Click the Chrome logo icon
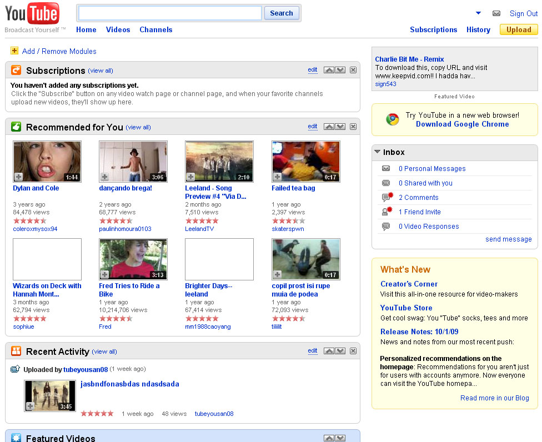This screenshot has height=442, width=542. point(392,119)
